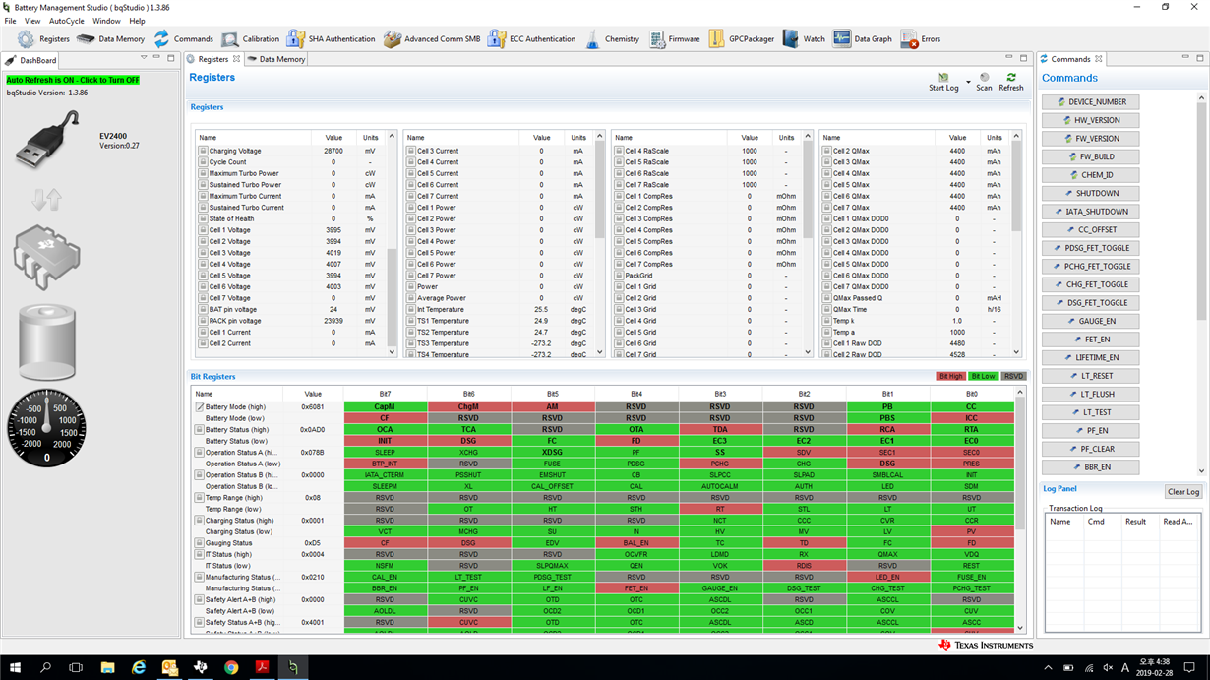This screenshot has height=680, width=1210.
Task: Open the Start Log dropdown arrow
Action: pyautogui.click(x=968, y=82)
